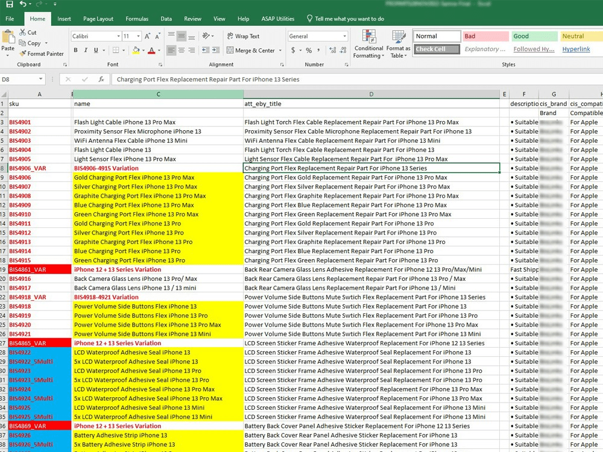Apply Comma Style format
603x452 pixels.
coord(318,51)
